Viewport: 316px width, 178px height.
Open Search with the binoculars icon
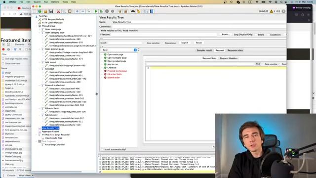(133, 11)
